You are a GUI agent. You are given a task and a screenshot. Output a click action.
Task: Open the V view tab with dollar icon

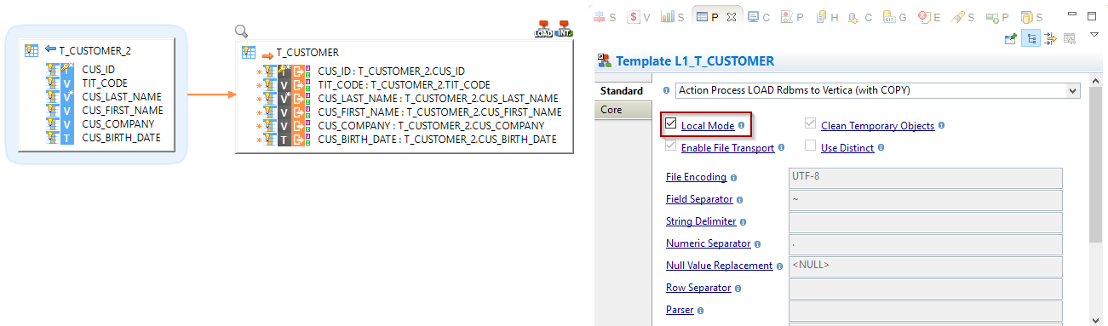(x=640, y=16)
